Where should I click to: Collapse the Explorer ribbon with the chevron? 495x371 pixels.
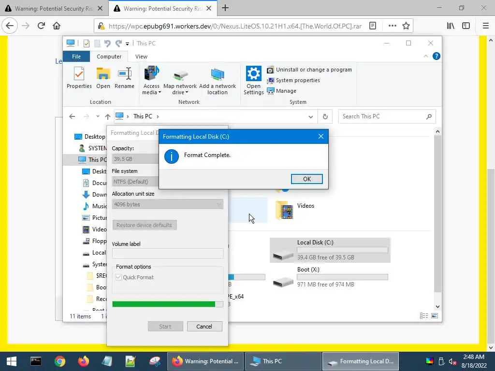[425, 56]
